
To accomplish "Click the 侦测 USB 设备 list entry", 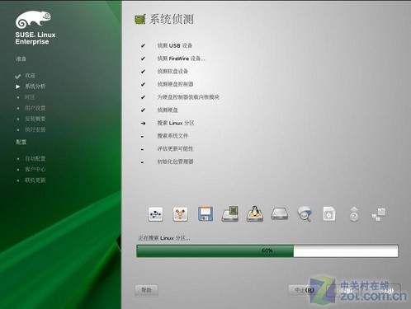I will tap(175, 45).
